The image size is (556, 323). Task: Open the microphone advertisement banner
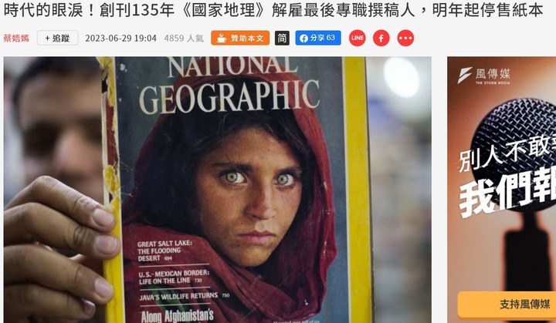(x=501, y=190)
